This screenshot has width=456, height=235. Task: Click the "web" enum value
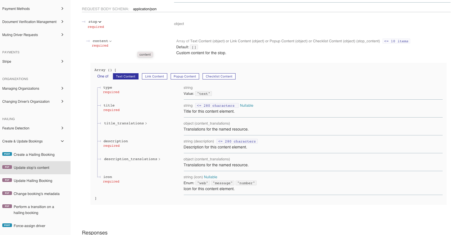pyautogui.click(x=203, y=183)
